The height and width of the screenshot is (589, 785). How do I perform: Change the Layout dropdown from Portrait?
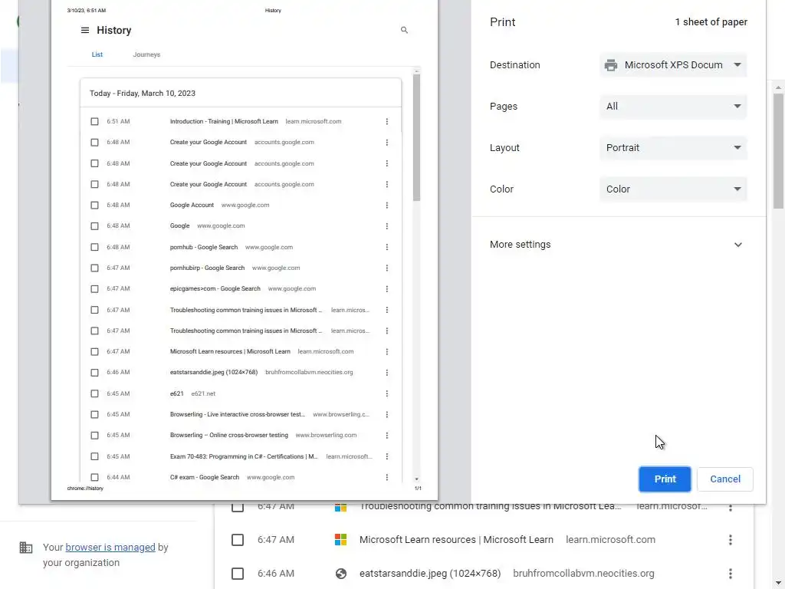tap(673, 148)
